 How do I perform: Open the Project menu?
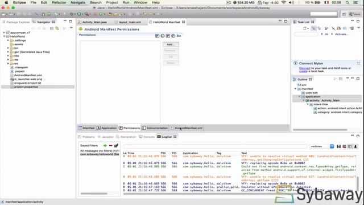coord(112,2)
